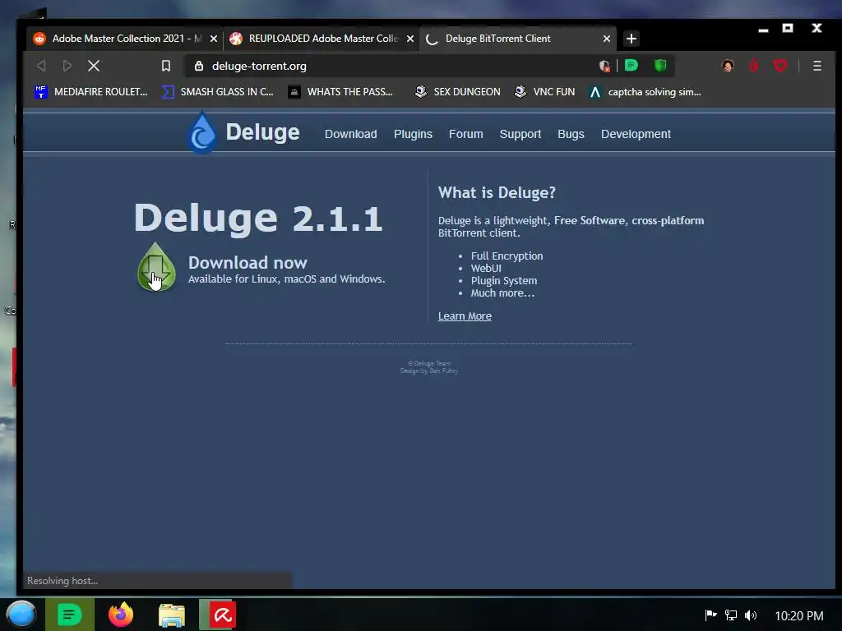Image resolution: width=842 pixels, height=631 pixels.
Task: Open the Download nav menu item
Action: tap(350, 134)
